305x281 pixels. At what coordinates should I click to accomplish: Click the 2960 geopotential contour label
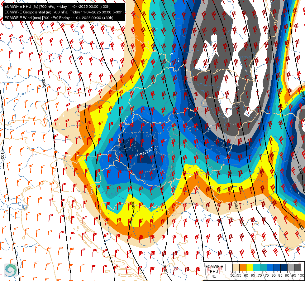tap(236, 205)
